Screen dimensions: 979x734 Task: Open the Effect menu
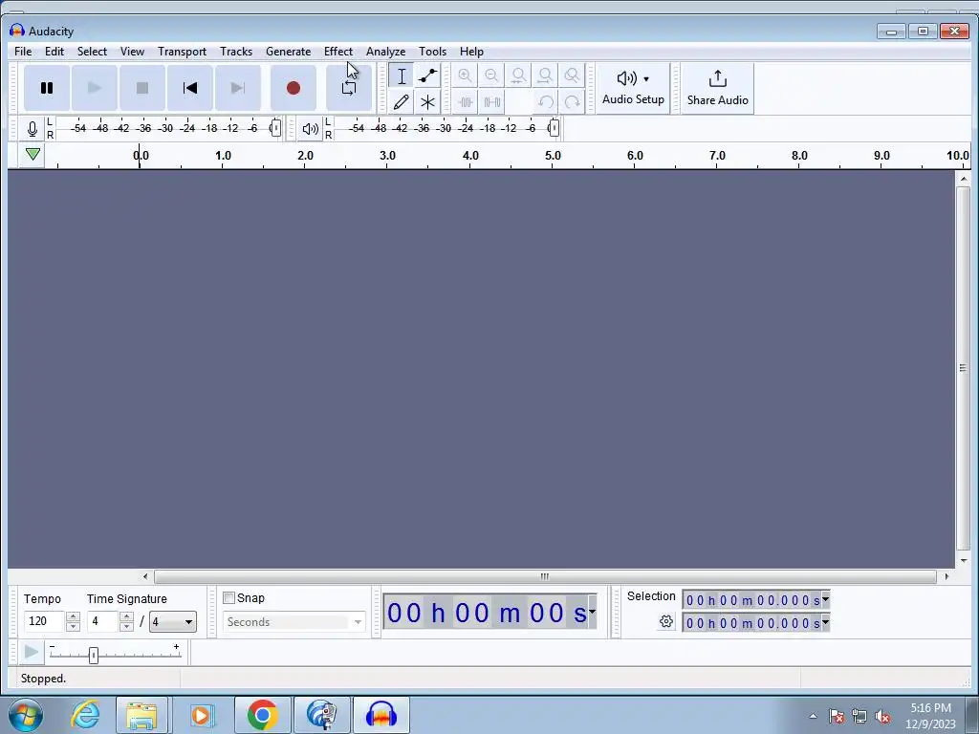pyautogui.click(x=338, y=52)
